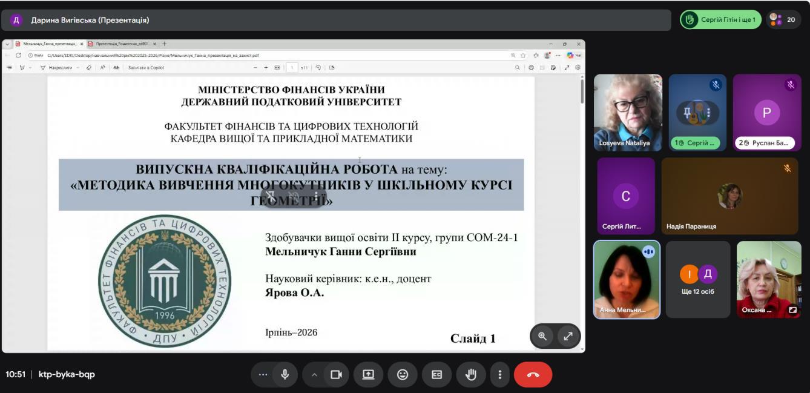Click the magnifier zoom icon on presentation
Image resolution: width=810 pixels, height=393 pixels.
(x=542, y=336)
